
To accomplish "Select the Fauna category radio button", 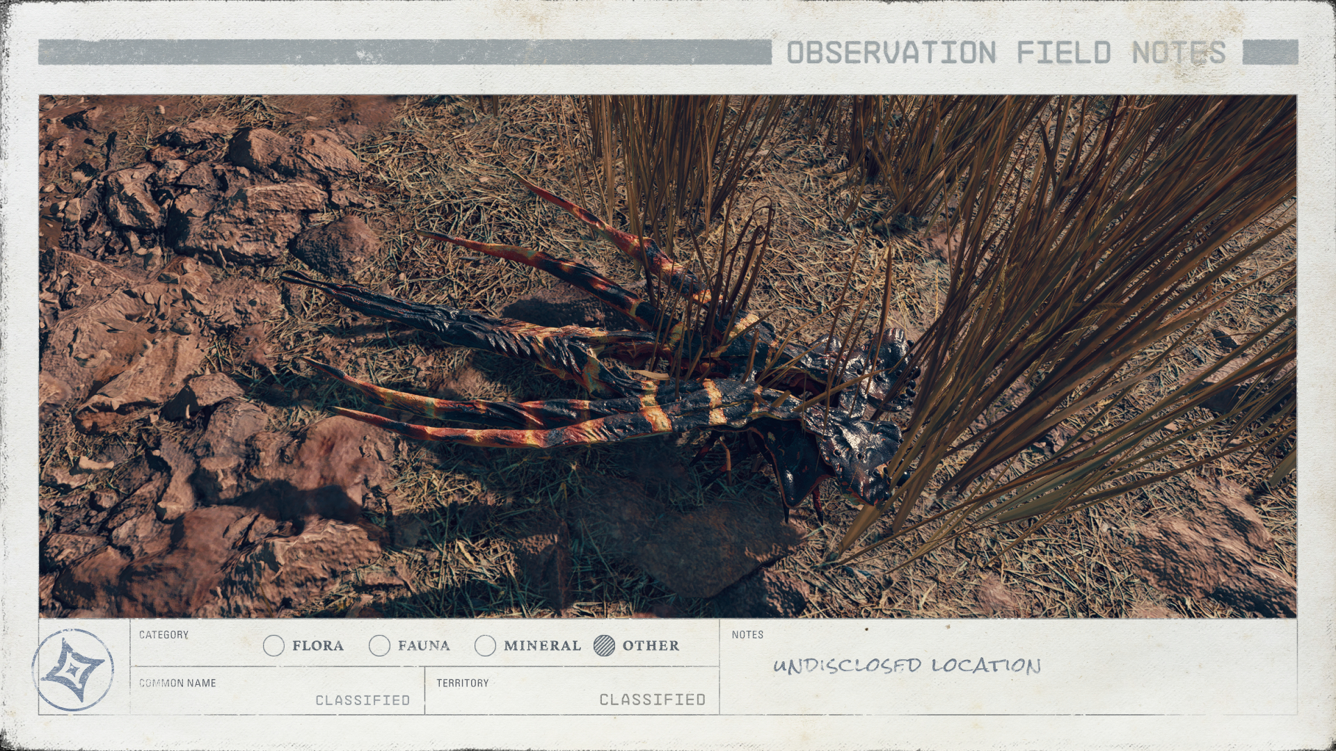I will coord(379,646).
